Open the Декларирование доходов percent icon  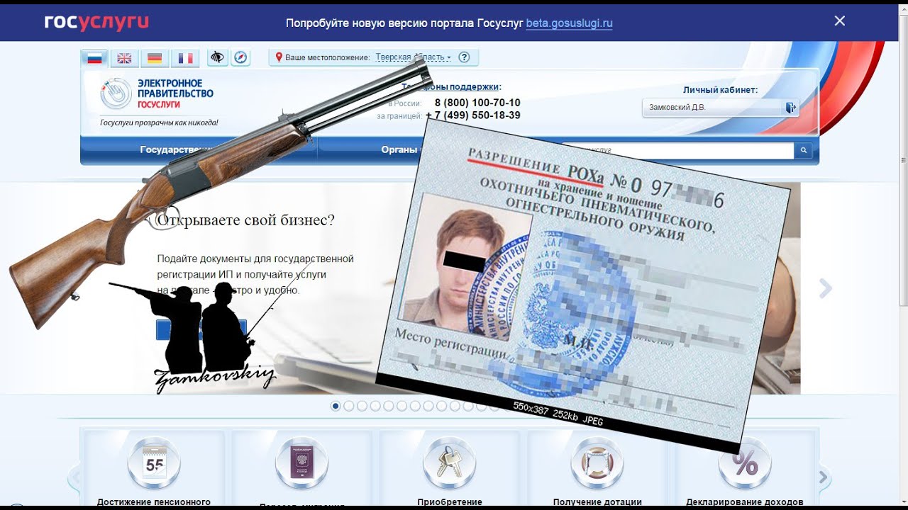745,463
